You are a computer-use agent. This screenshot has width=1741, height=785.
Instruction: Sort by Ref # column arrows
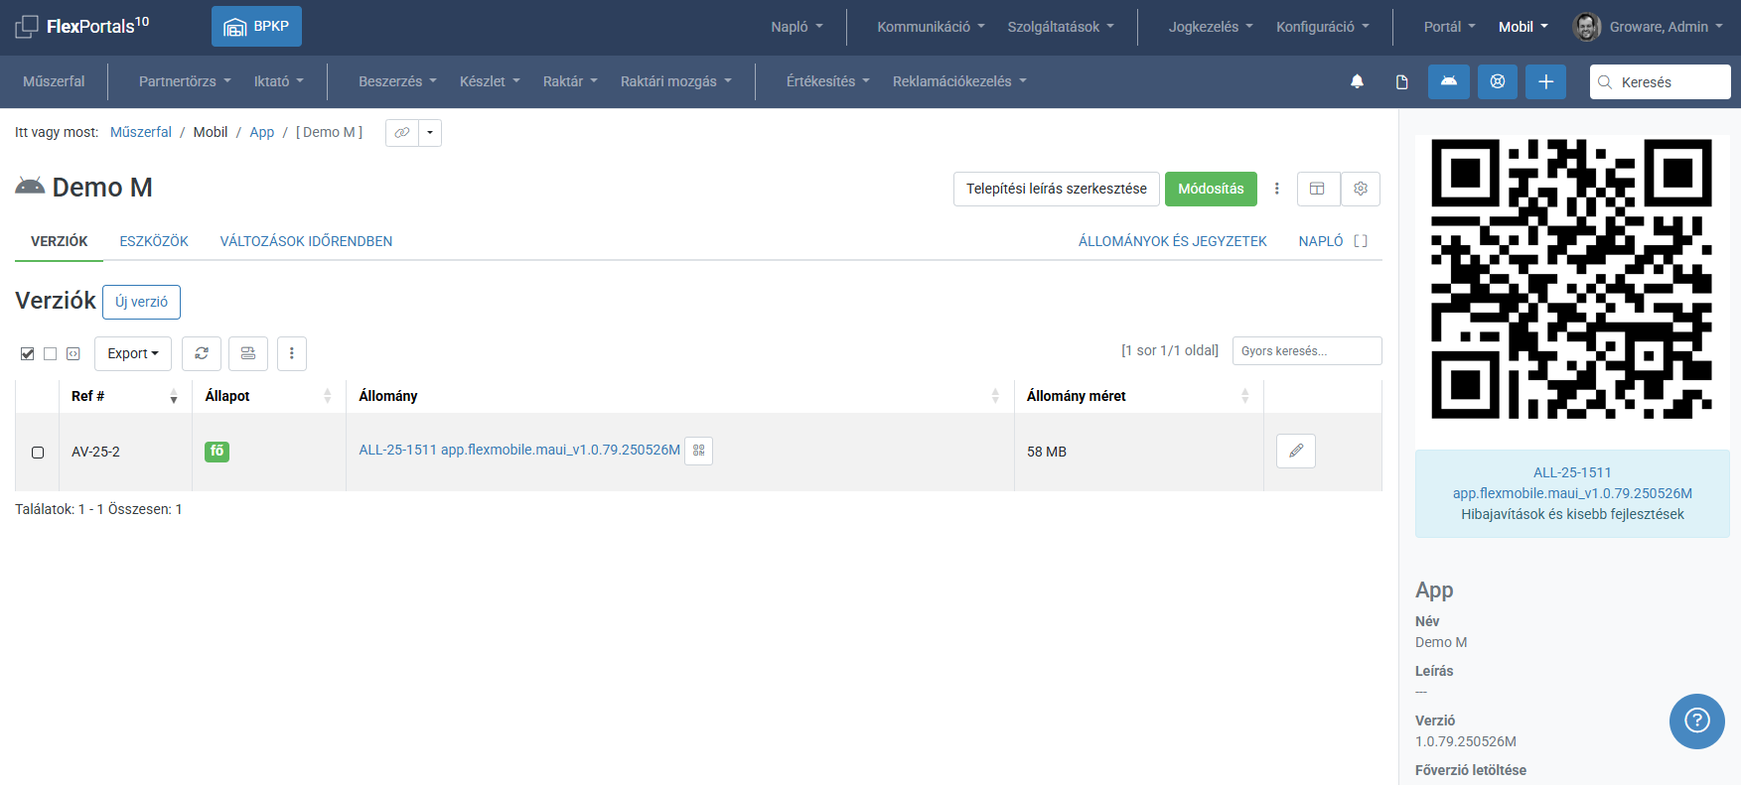tap(174, 396)
